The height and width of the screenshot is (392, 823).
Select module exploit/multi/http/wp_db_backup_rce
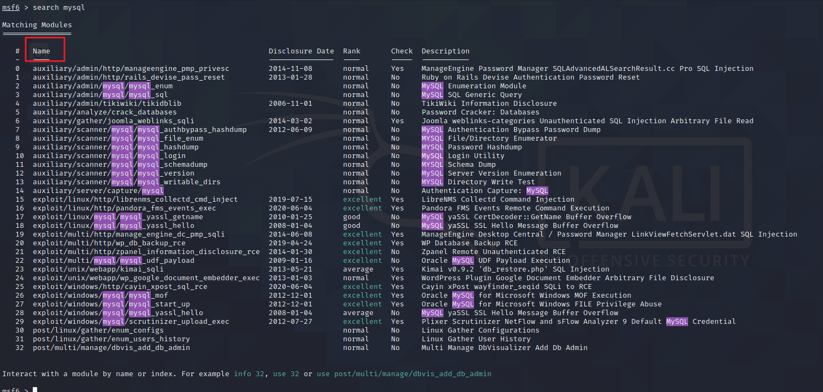click(x=109, y=243)
